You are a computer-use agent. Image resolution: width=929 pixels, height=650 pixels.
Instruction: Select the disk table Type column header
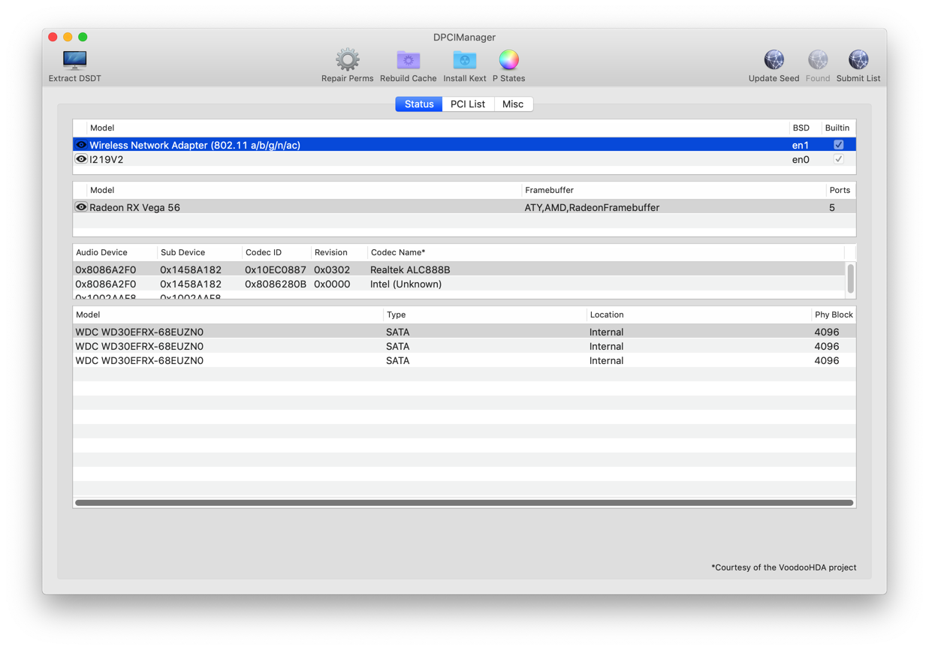coord(485,314)
